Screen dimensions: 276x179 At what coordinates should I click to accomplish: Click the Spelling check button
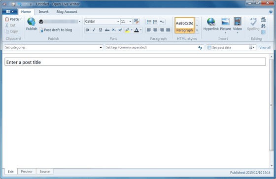pos(253,24)
